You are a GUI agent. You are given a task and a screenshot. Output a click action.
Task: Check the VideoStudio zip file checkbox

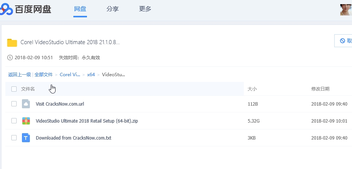(14, 121)
